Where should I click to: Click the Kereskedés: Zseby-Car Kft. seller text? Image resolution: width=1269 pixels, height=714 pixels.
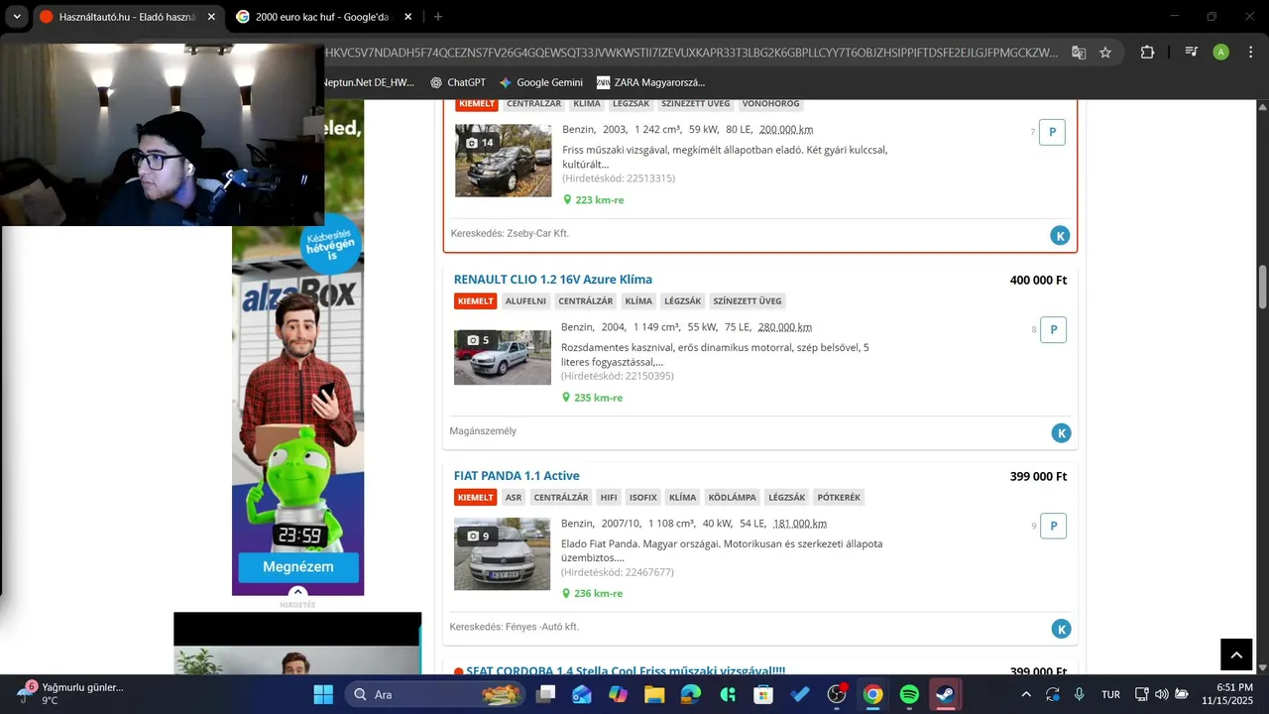(x=510, y=233)
